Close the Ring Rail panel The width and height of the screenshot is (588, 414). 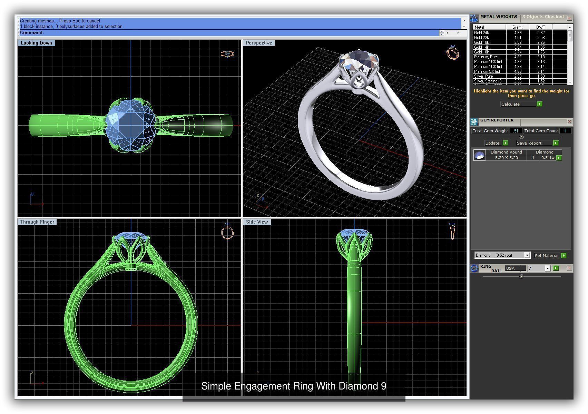coord(569,268)
